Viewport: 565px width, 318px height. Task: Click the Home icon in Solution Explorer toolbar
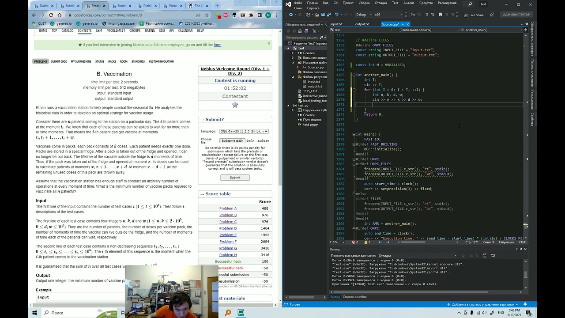(300, 31)
